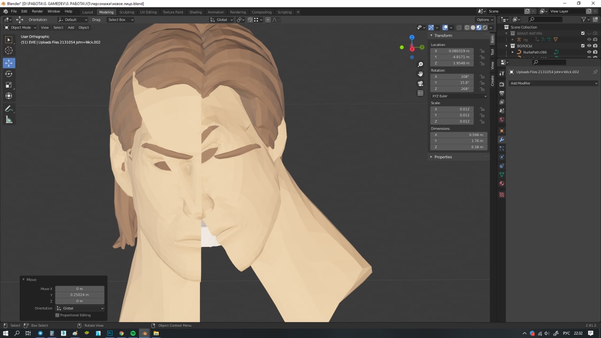Activate the Scale tool
Image resolution: width=601 pixels, height=338 pixels.
click(x=9, y=85)
